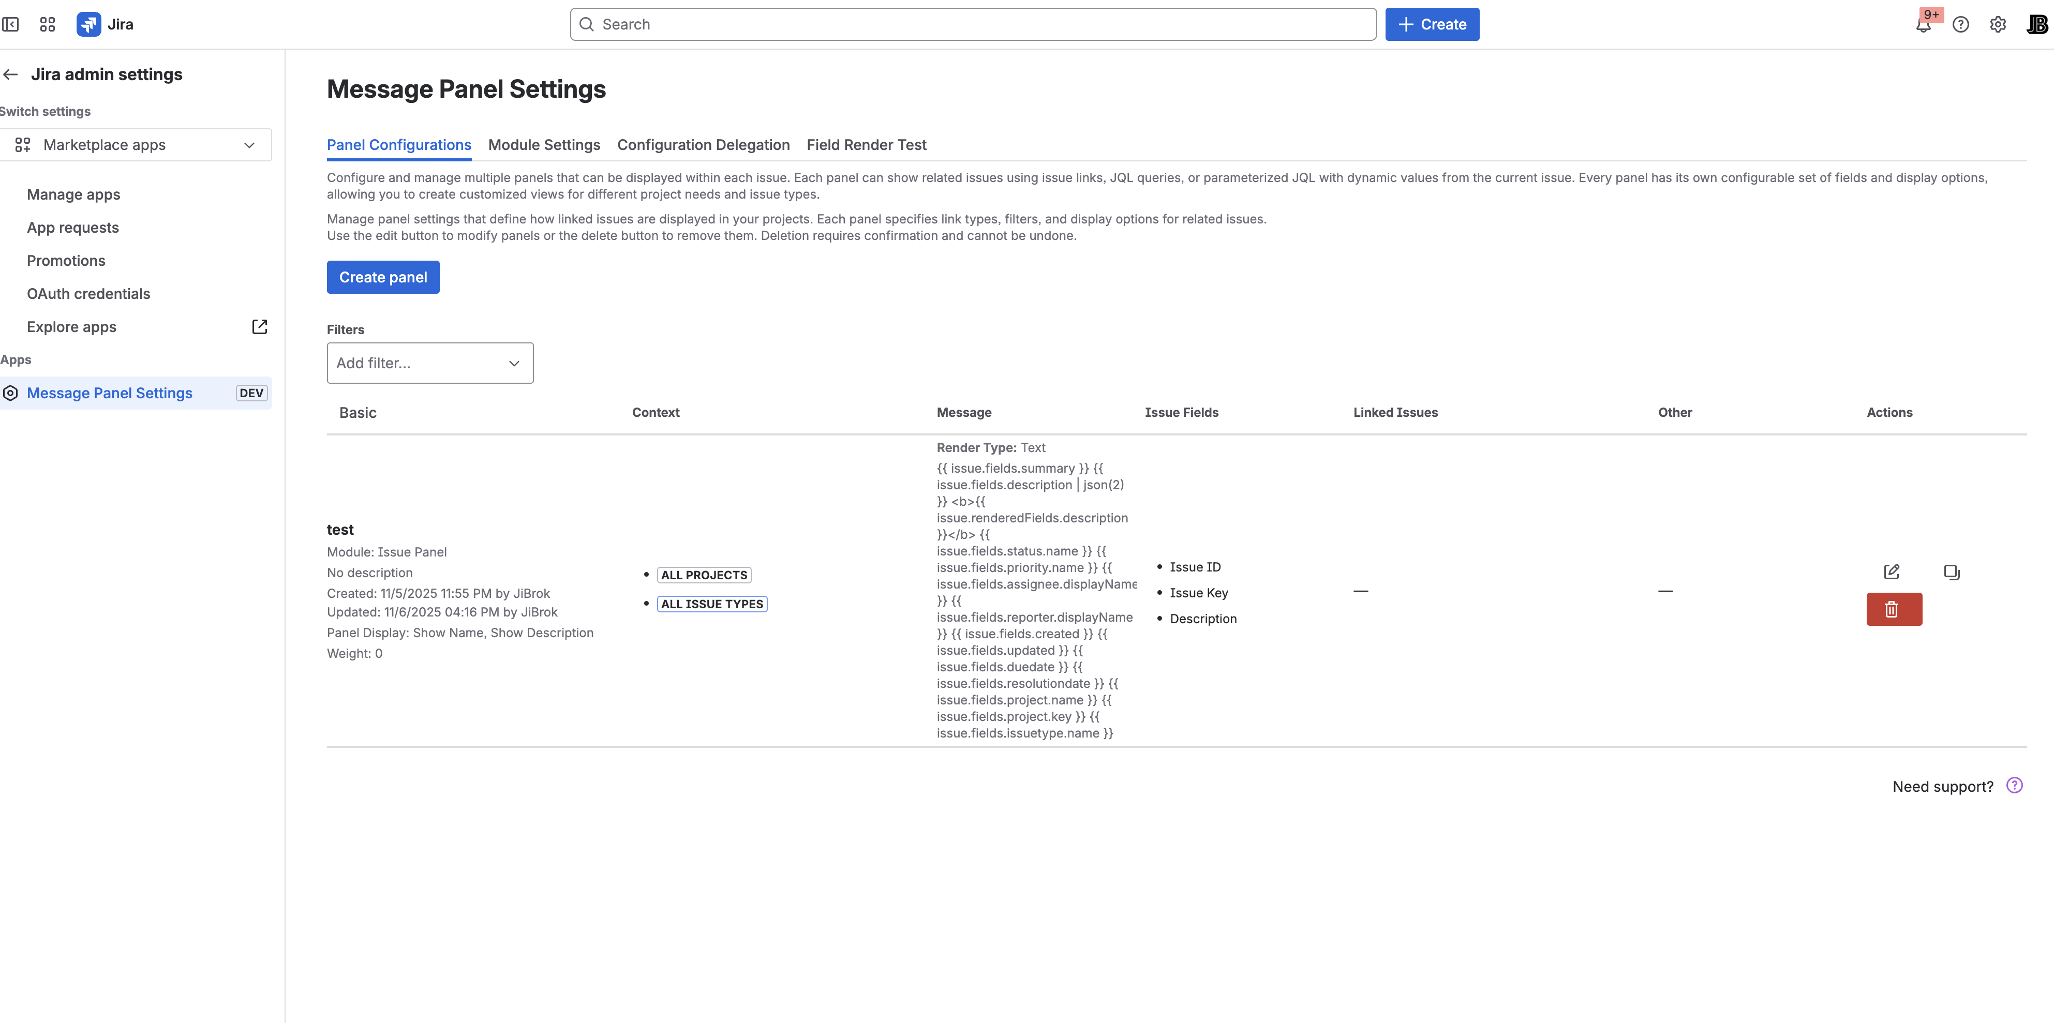This screenshot has width=2054, height=1023.
Task: Delete the test panel with trash button
Action: [x=1894, y=608]
